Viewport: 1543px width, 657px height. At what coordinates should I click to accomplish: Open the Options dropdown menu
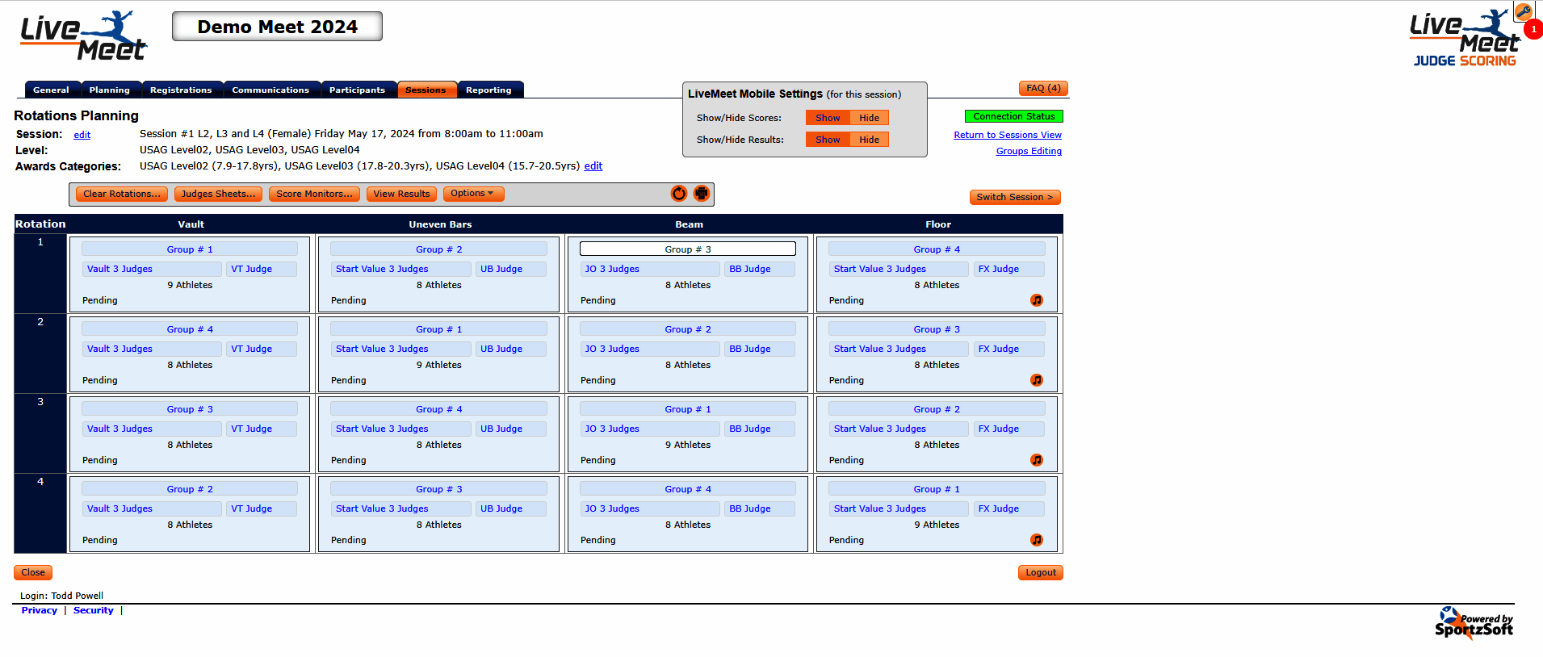[x=473, y=194]
